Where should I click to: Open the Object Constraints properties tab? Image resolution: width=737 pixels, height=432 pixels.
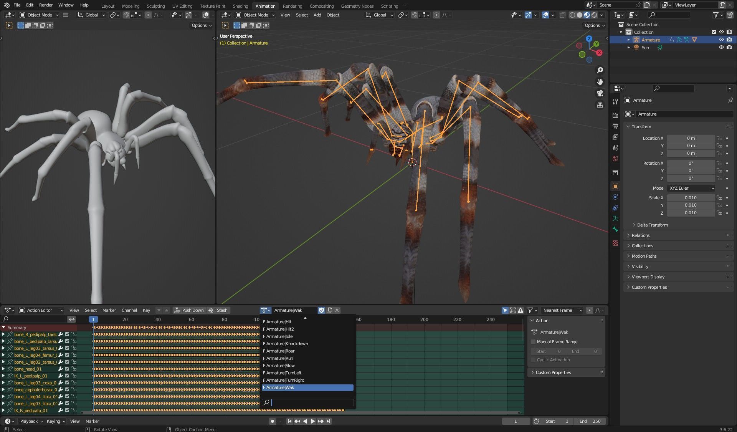click(615, 208)
